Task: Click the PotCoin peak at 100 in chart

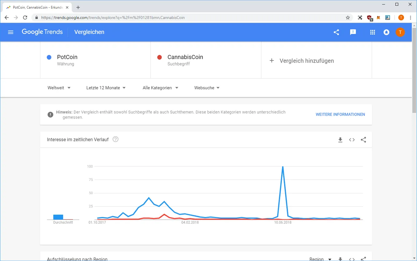Action: (x=283, y=167)
